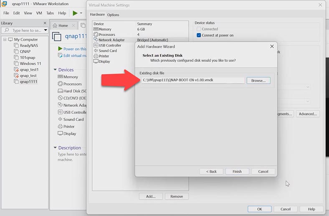The image size is (329, 216).
Task: Click the library search magnifier icon
Action: click(x=7, y=30)
